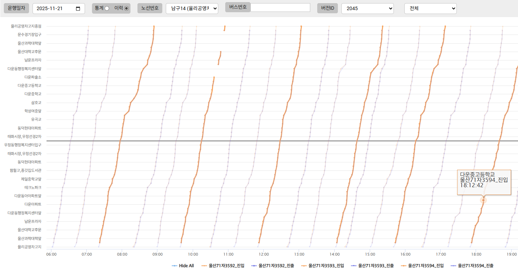The height and width of the screenshot is (271, 518).
Task: Select the 이력 radio button
Action: 126,8
